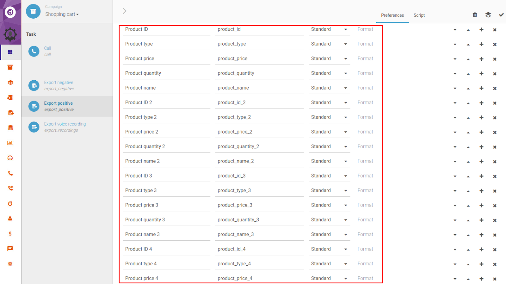
Task: Open the dollar sign billing icon
Action: [x=10, y=234]
